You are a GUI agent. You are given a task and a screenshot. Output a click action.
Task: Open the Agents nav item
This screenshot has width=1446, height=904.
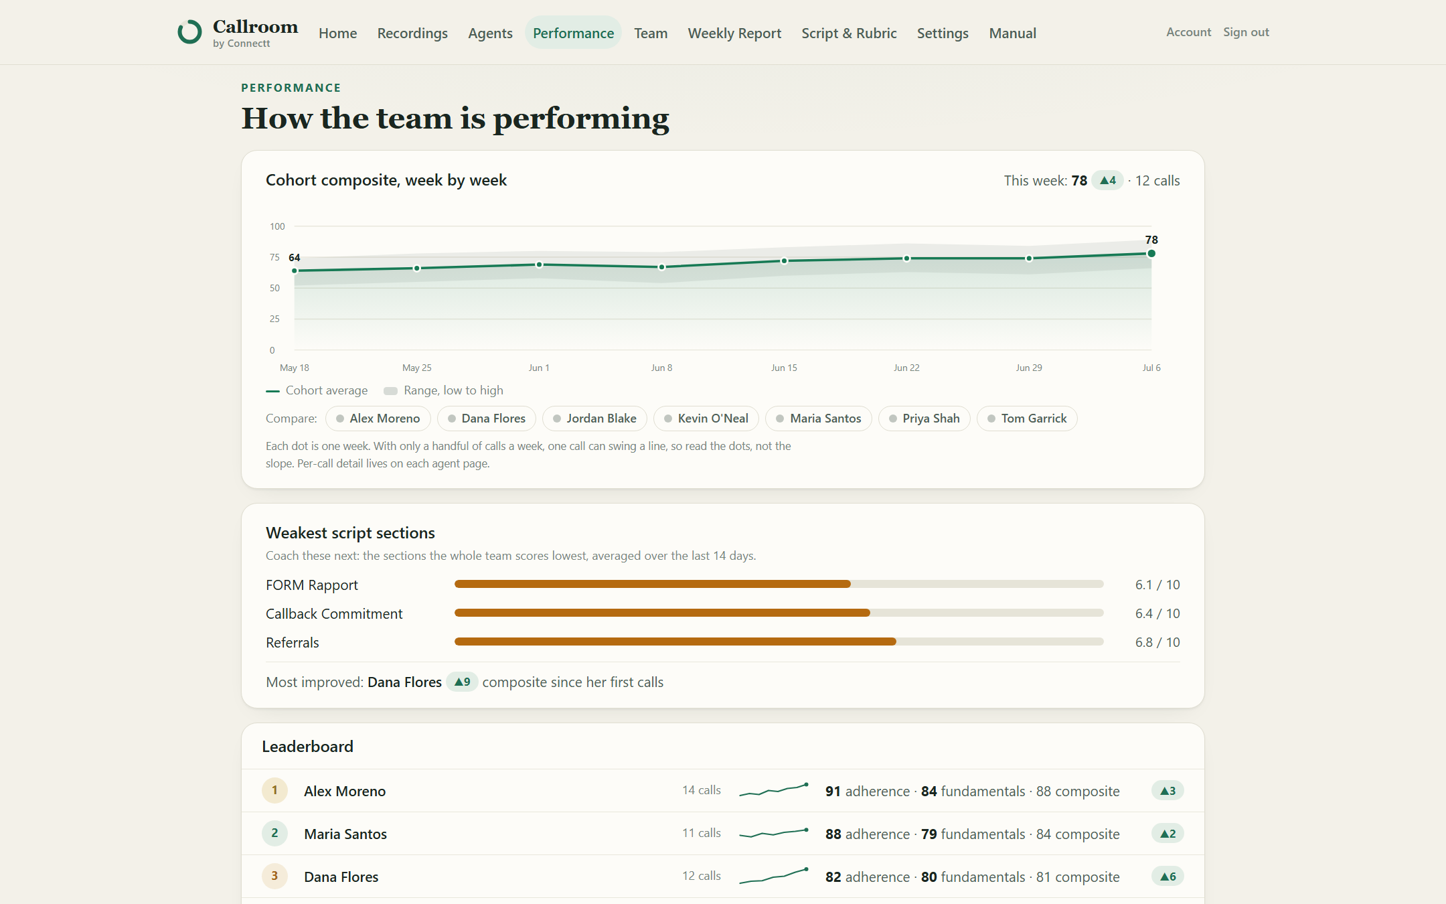coord(490,33)
